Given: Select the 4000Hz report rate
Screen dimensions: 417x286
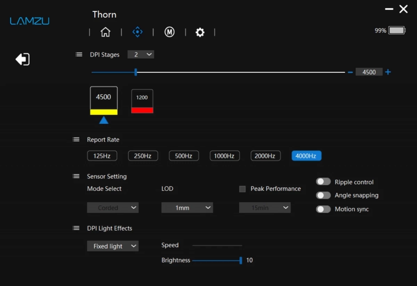Looking at the screenshot, I should 306,156.
